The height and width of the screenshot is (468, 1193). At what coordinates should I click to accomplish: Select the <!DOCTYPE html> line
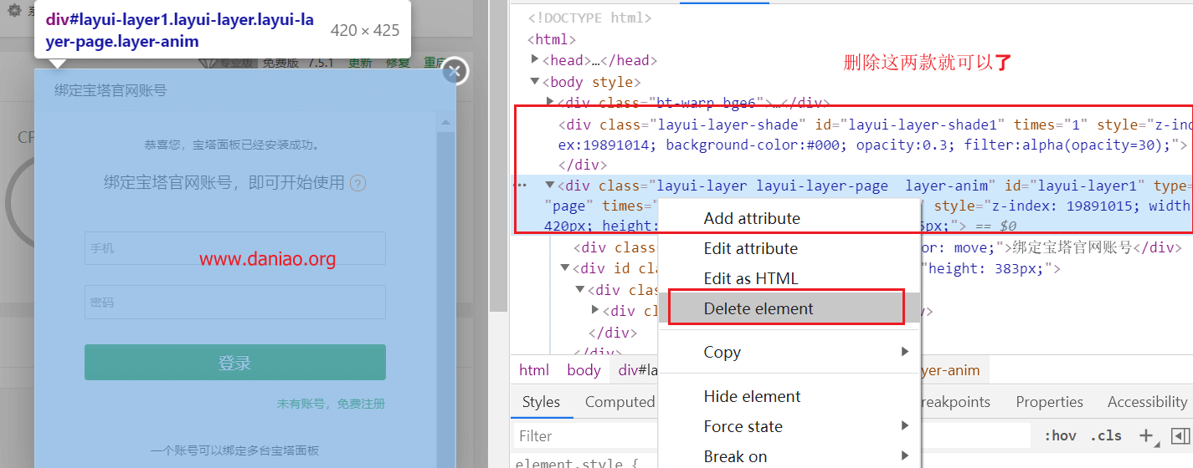(x=589, y=18)
